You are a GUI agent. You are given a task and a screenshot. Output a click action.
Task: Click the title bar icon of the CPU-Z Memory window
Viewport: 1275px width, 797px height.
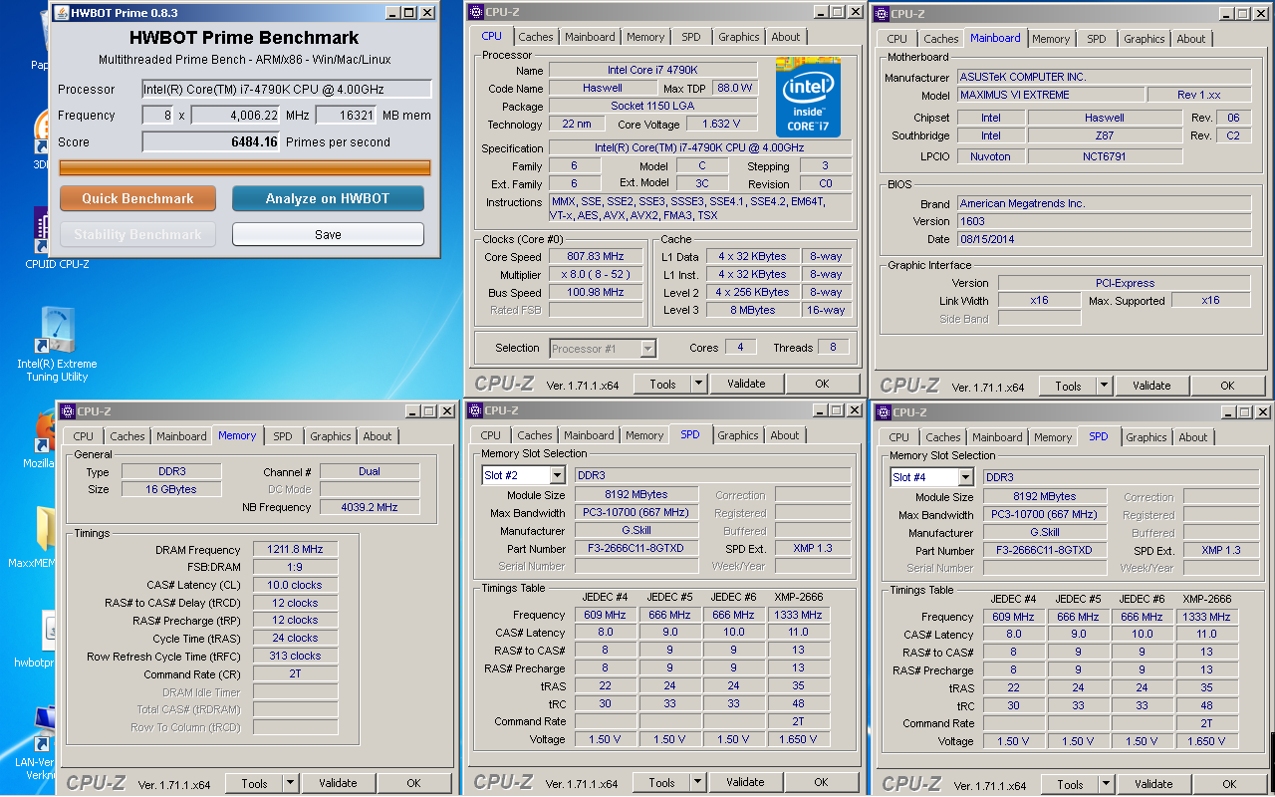[x=68, y=411]
